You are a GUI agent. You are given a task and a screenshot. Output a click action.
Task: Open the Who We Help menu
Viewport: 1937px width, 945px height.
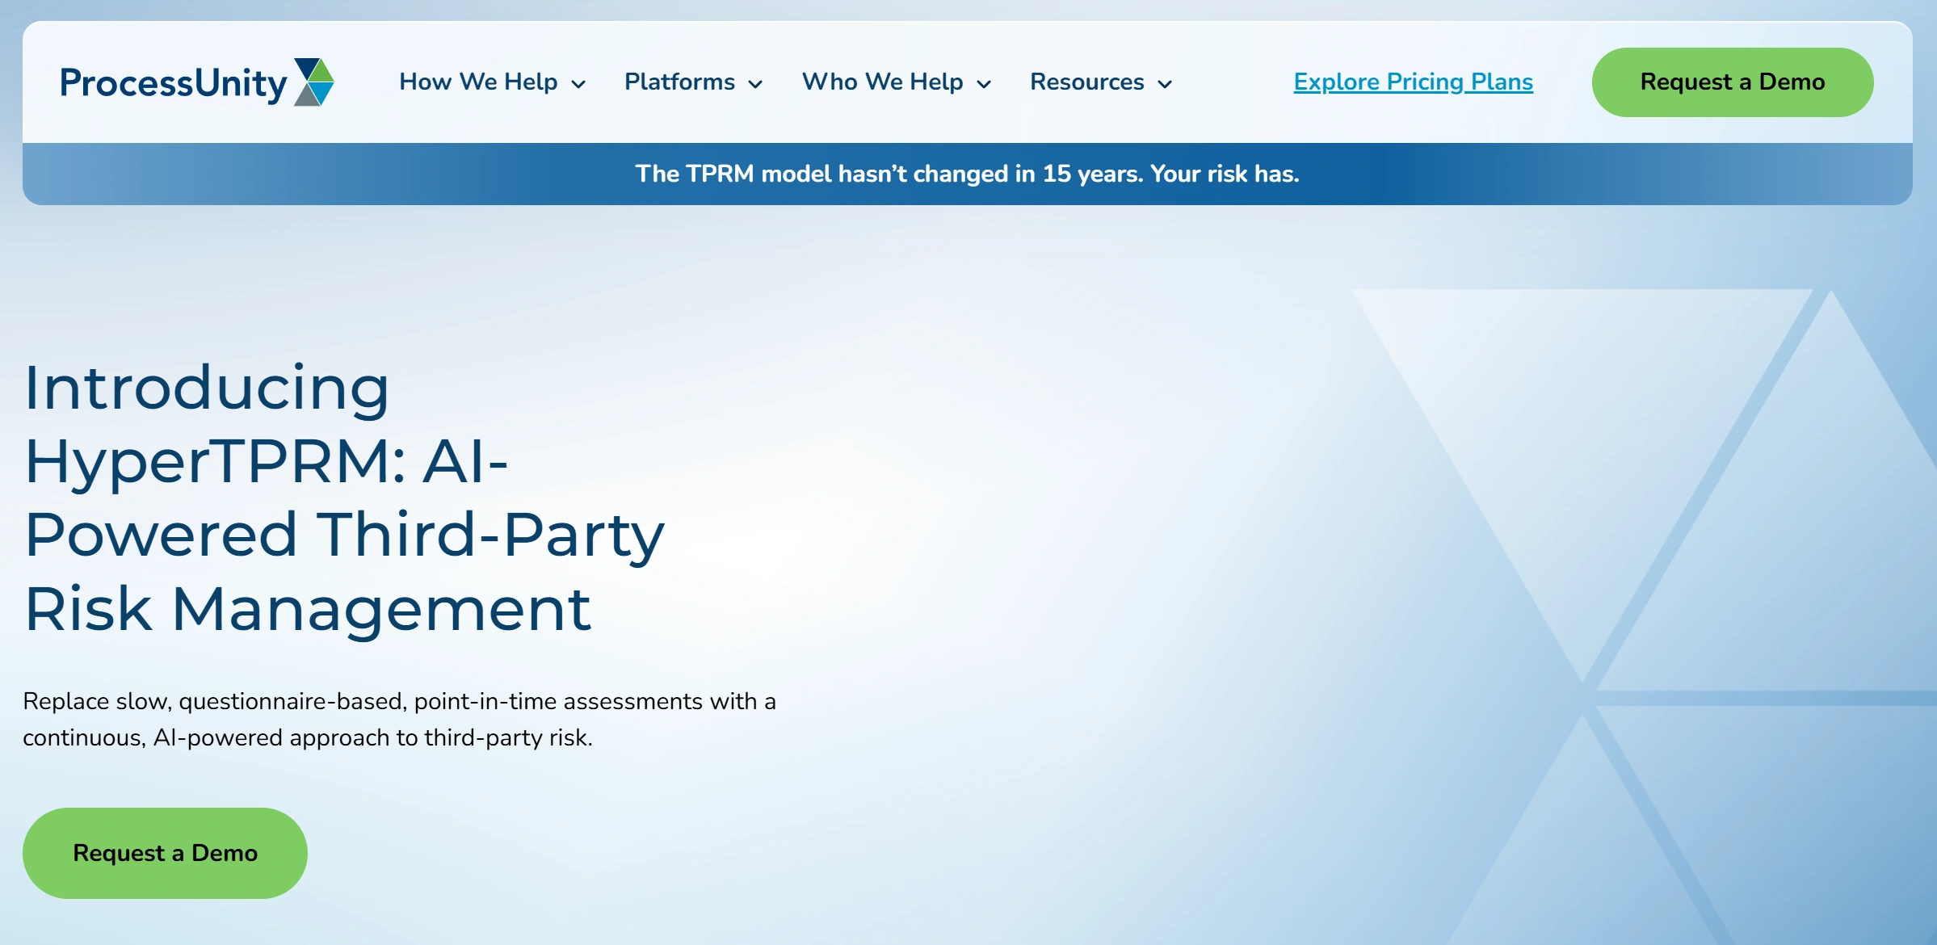tap(882, 82)
